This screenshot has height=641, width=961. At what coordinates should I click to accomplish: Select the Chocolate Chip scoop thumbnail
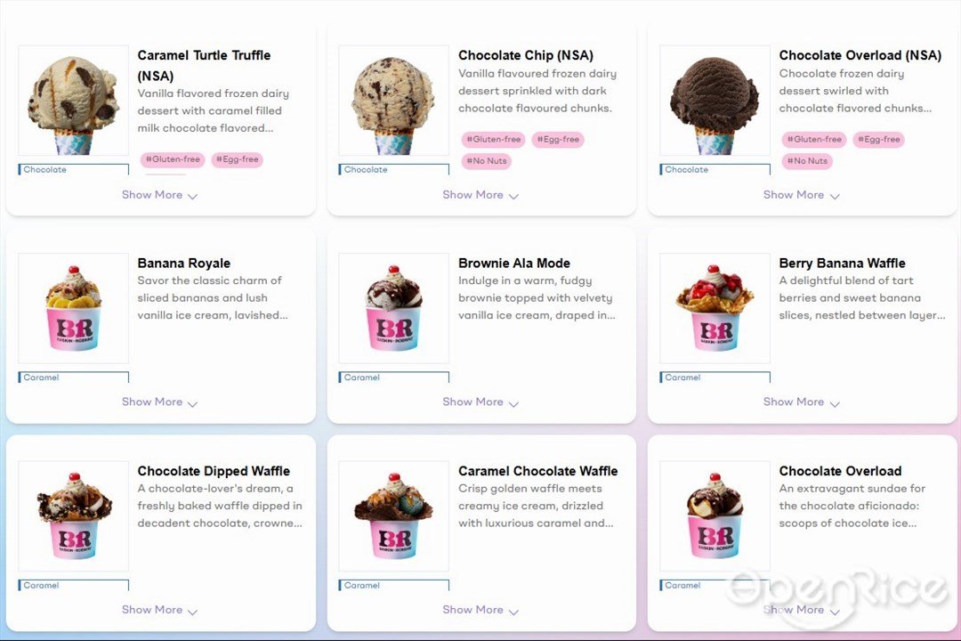click(394, 100)
